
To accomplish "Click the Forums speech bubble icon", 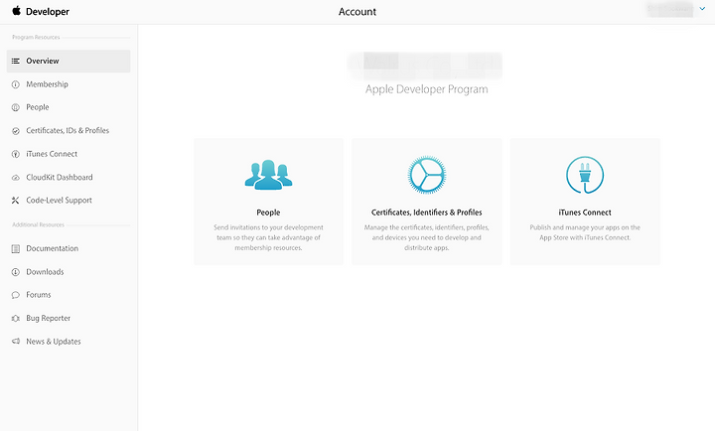I will click(16, 295).
